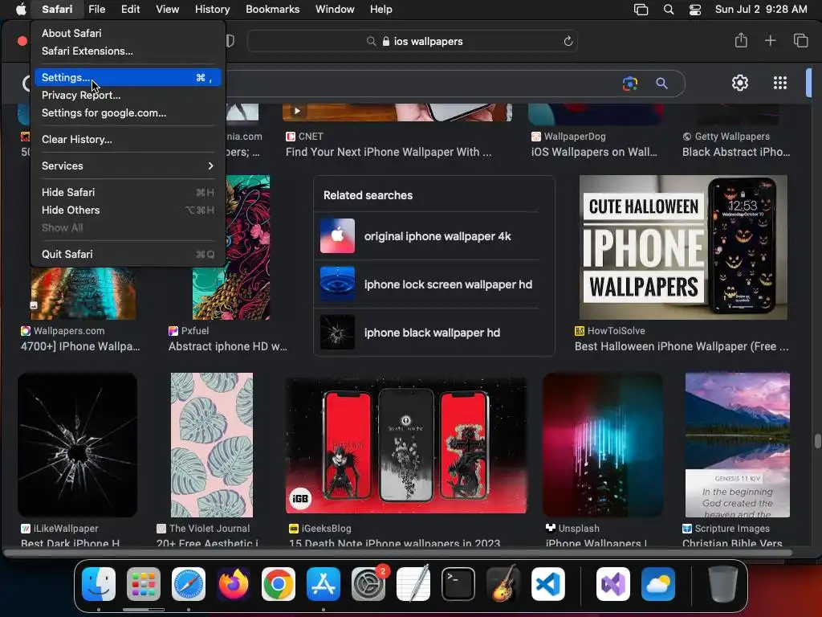The height and width of the screenshot is (617, 822).
Task: Choose Settings… in the Safari menu
Action: pos(128,78)
